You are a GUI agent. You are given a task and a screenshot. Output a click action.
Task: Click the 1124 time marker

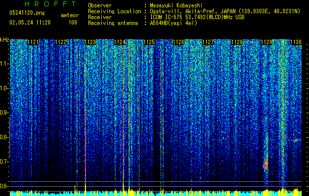tap(119, 42)
